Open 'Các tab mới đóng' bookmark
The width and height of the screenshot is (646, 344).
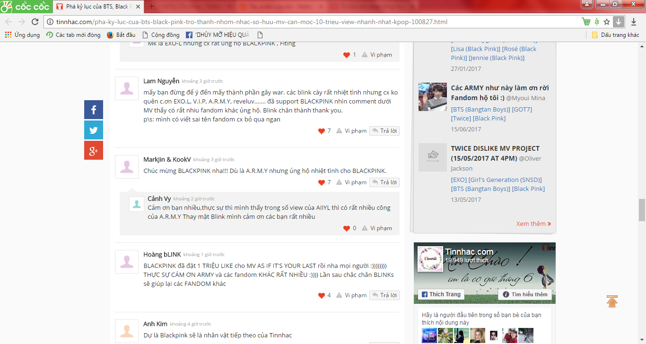point(73,35)
